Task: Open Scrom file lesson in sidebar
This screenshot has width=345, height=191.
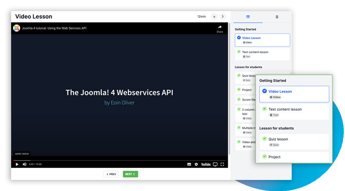Action: click(245, 100)
